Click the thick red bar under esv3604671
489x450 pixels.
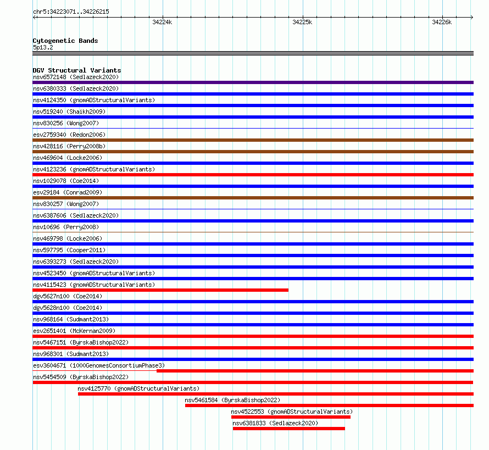(315, 371)
